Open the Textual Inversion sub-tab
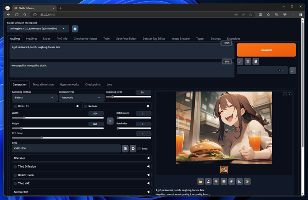The width and height of the screenshot is (308, 200). click(43, 85)
